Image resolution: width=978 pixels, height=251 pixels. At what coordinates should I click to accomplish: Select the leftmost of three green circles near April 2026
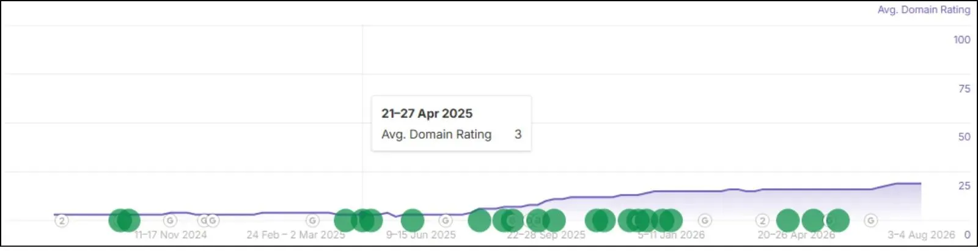(x=788, y=220)
